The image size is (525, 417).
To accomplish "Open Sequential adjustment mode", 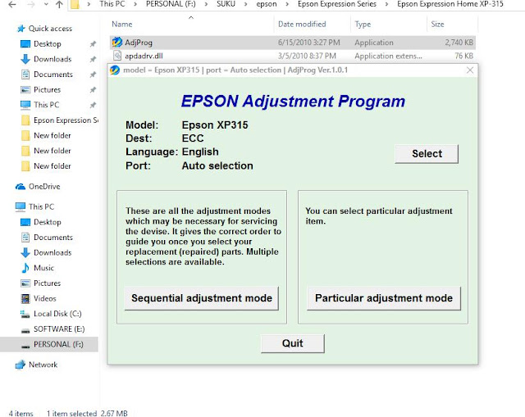I will [202, 298].
